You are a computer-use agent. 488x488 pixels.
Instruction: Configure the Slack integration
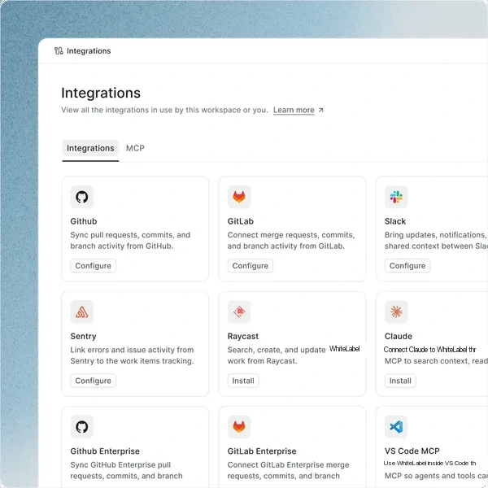[407, 266]
